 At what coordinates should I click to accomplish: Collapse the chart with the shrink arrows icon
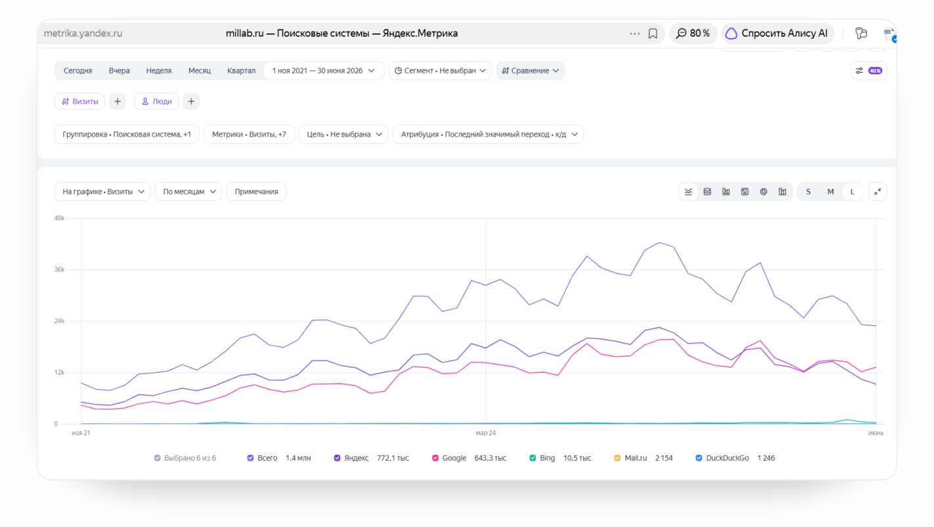(878, 192)
